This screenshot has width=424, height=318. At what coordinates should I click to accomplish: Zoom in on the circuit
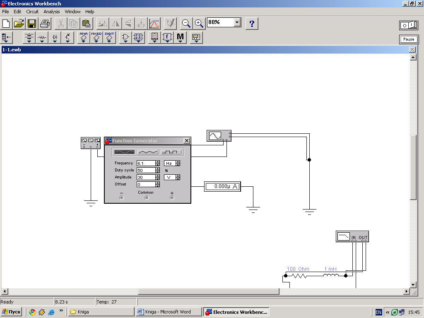click(199, 24)
